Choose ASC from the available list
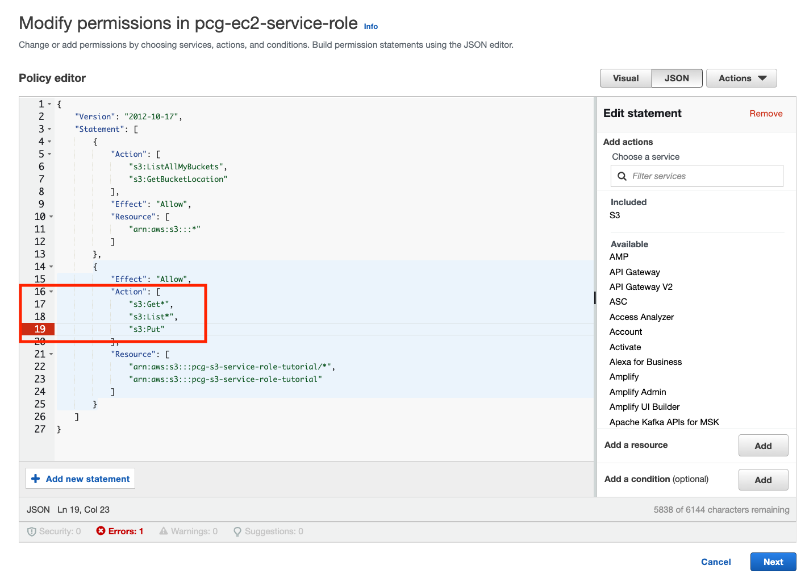 click(x=618, y=302)
